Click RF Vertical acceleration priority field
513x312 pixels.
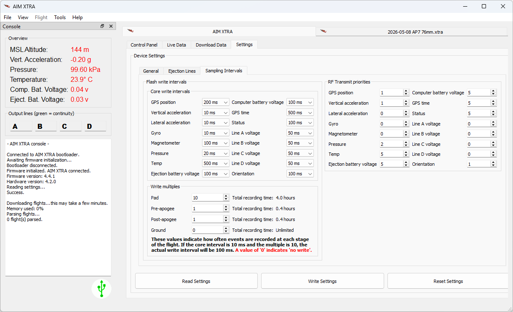click(394, 103)
